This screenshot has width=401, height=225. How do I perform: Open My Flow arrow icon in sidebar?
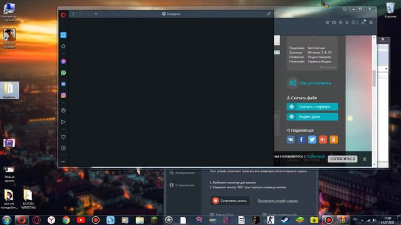pos(63,122)
